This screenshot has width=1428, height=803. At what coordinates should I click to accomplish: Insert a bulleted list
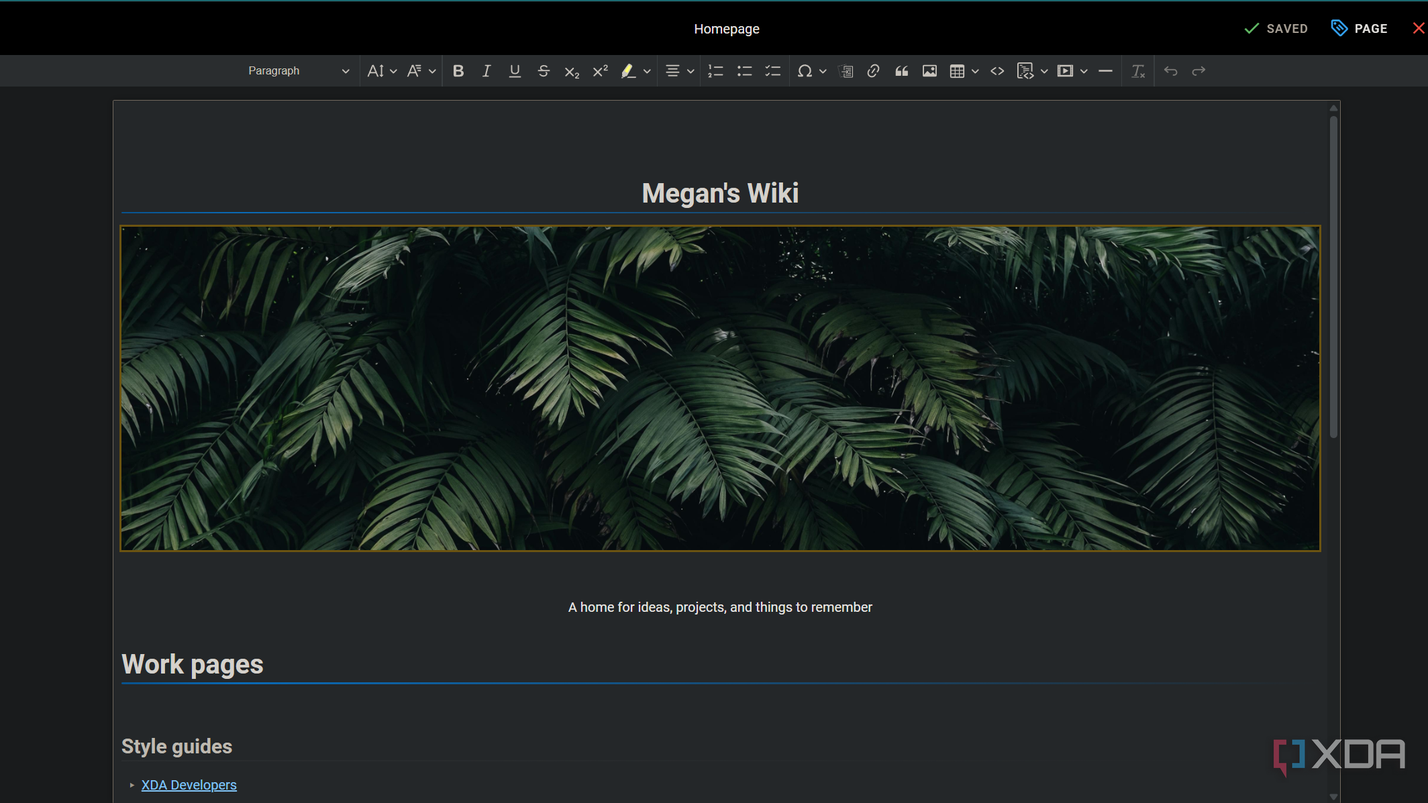tap(744, 71)
